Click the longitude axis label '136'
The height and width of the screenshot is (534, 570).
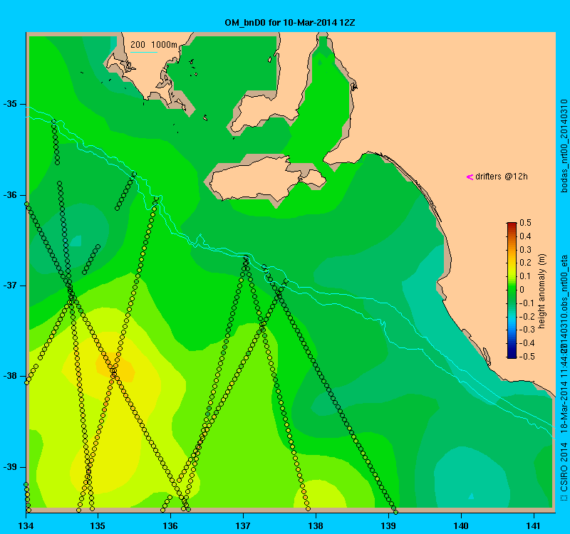(x=170, y=525)
